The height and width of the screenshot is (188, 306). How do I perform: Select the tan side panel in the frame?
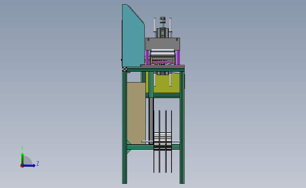pyautogui.click(x=136, y=113)
